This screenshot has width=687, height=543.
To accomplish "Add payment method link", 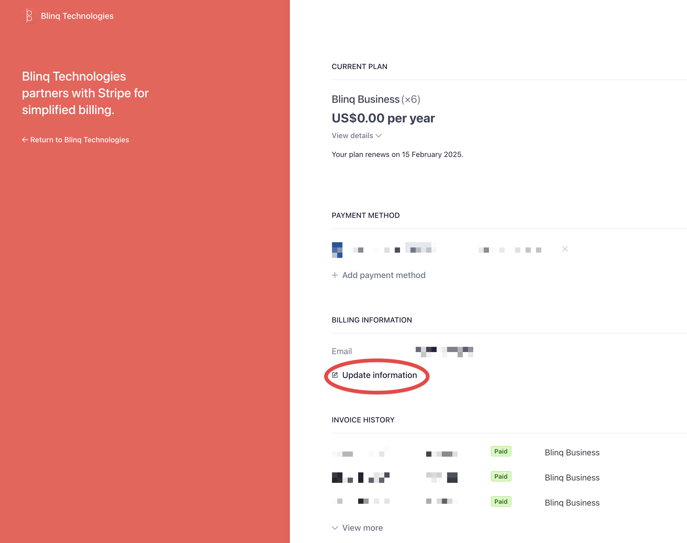I will pos(379,275).
